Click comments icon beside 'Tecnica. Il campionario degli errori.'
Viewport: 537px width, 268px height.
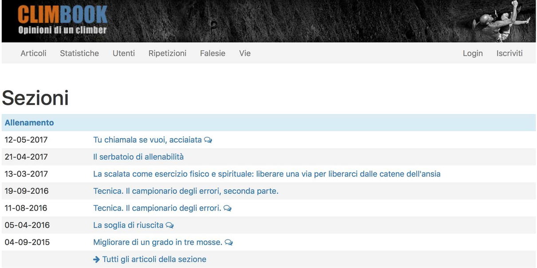(x=228, y=208)
